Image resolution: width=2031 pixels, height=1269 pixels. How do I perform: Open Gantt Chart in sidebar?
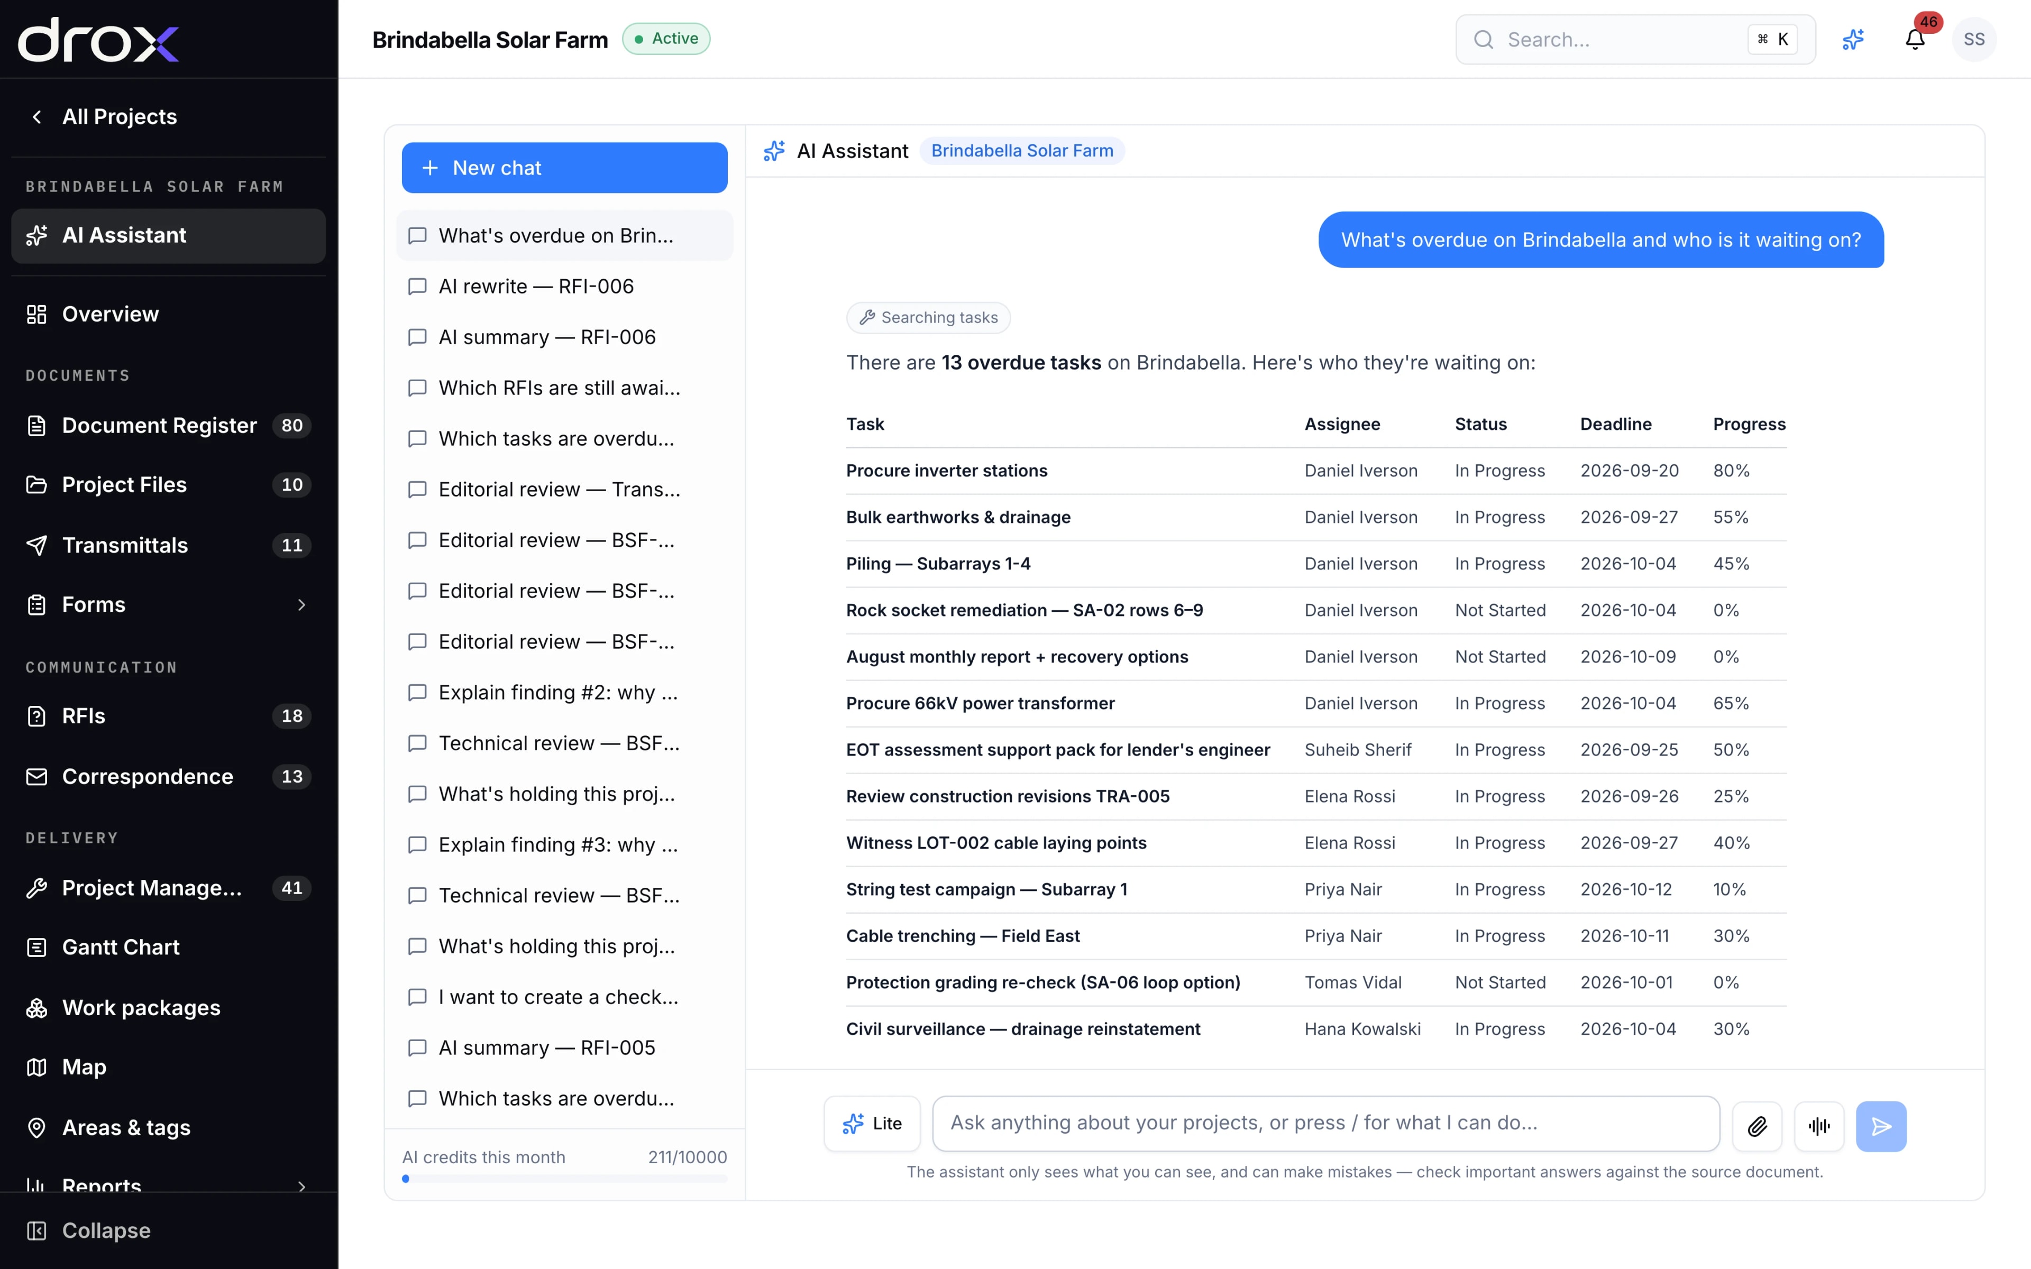(x=169, y=946)
